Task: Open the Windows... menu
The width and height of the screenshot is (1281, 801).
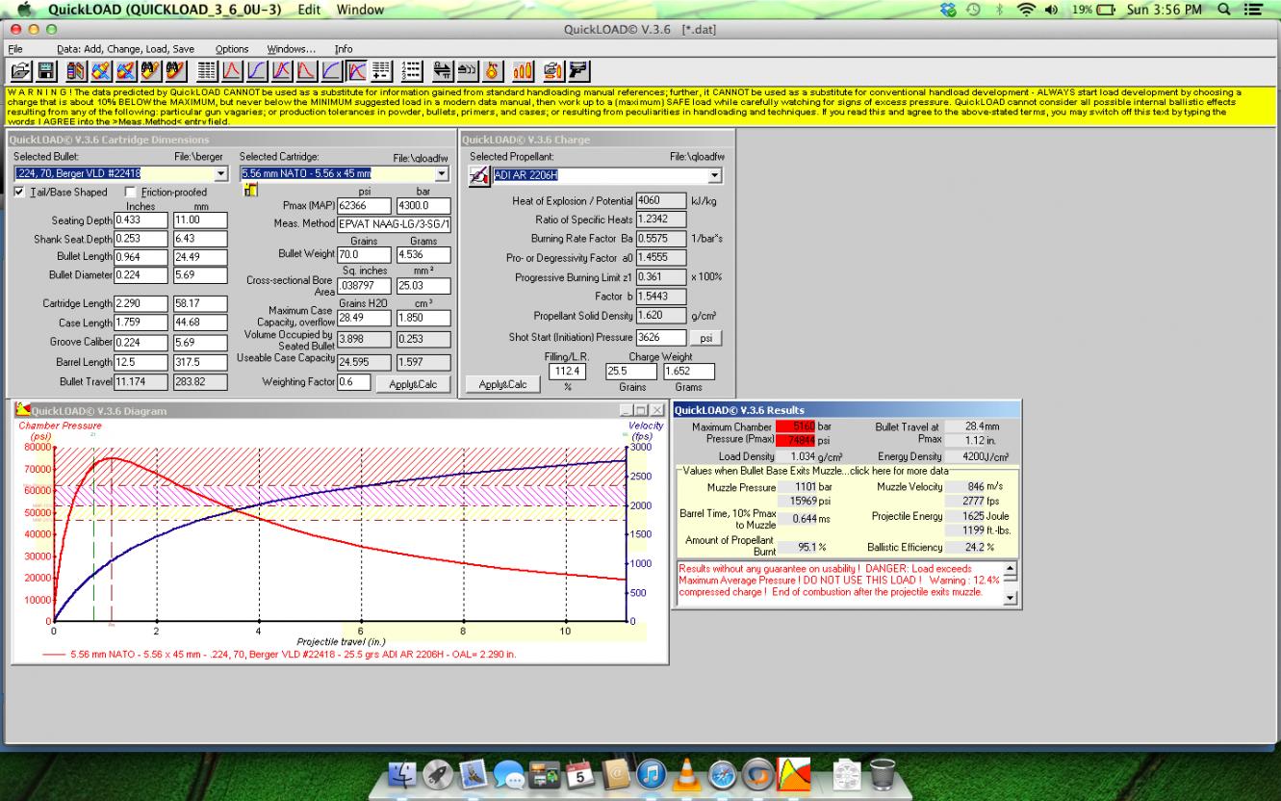Action: coord(292,49)
